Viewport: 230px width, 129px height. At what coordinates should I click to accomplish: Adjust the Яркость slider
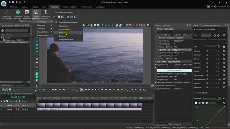[212, 51]
